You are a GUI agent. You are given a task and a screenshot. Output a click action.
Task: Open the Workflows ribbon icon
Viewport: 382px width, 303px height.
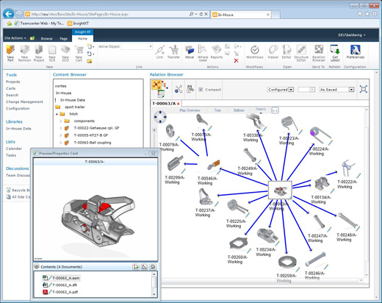click(x=255, y=52)
